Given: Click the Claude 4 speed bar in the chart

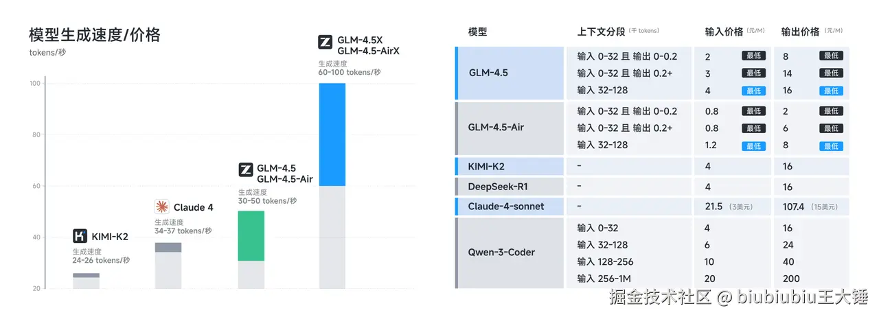Looking at the screenshot, I should point(168,247).
